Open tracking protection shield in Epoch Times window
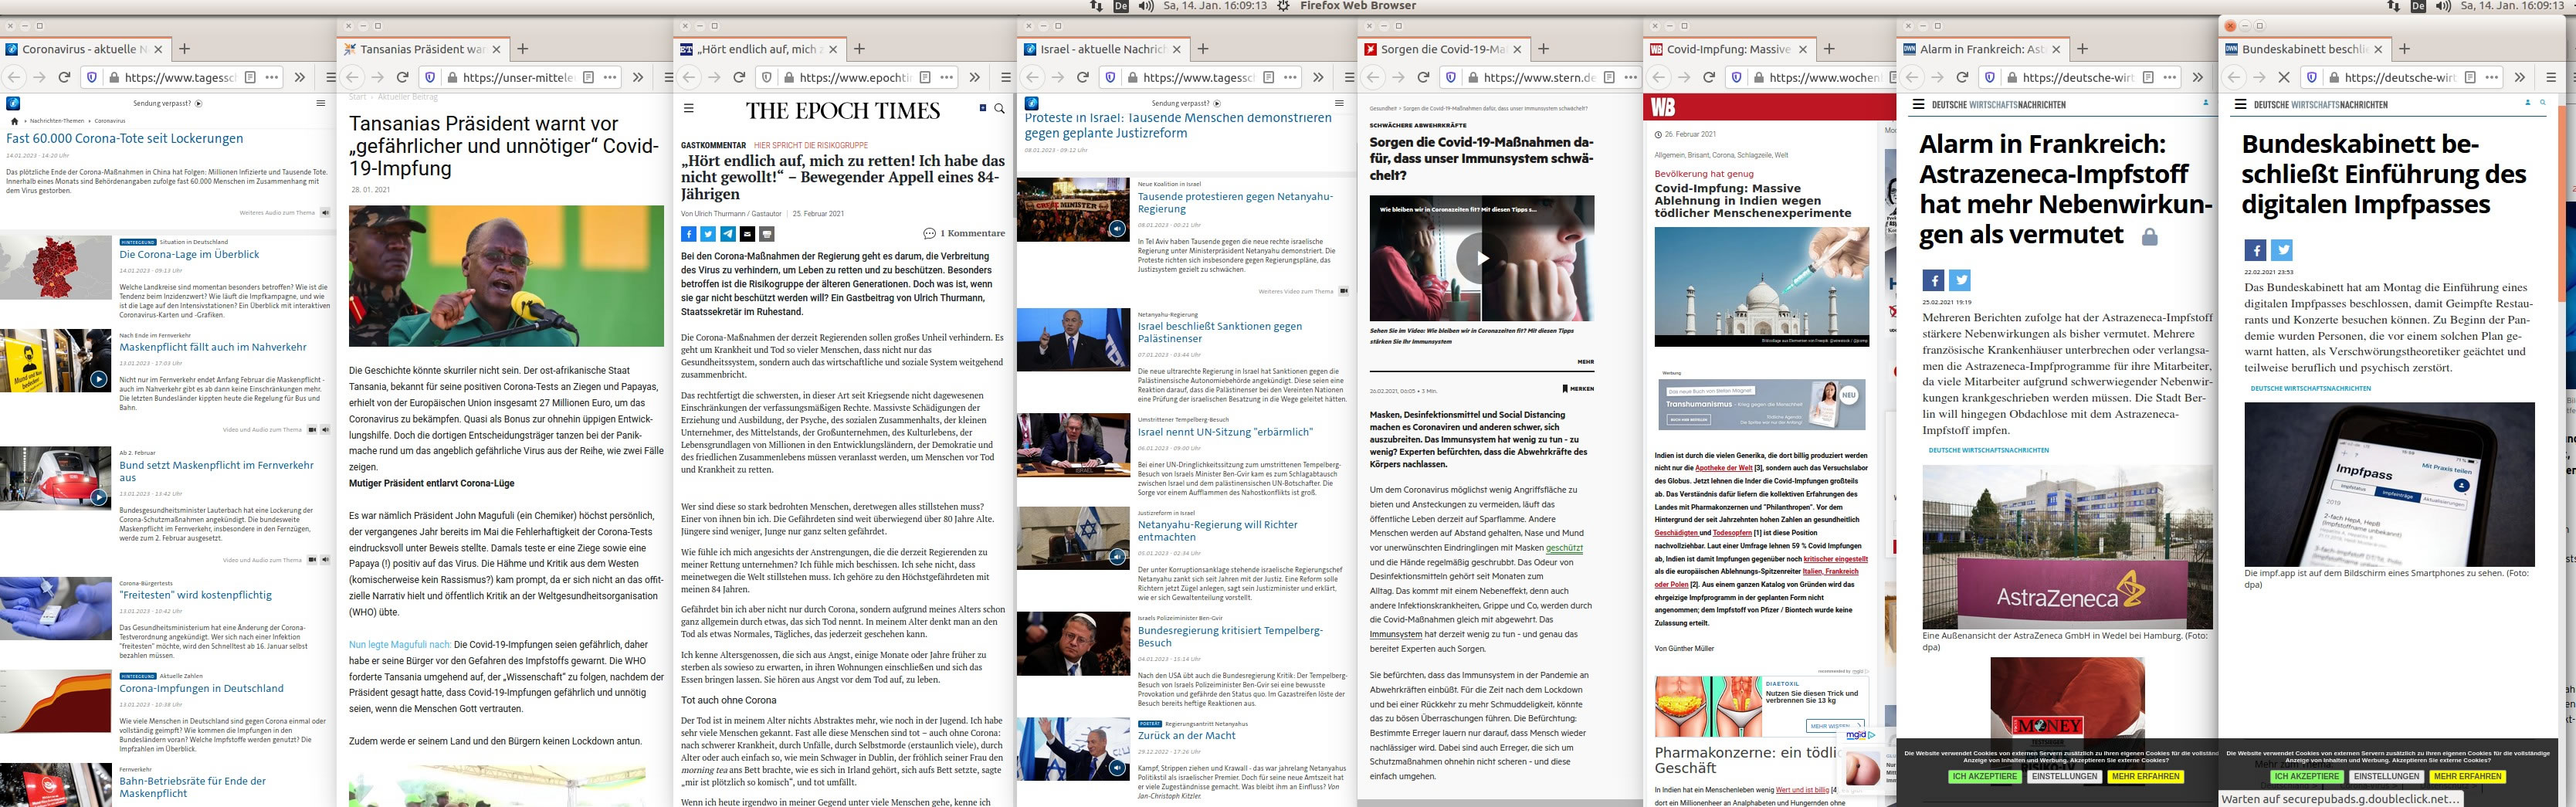The image size is (2576, 807). pos(767,77)
